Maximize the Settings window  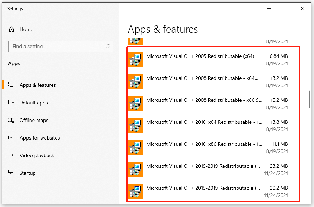[285, 9]
